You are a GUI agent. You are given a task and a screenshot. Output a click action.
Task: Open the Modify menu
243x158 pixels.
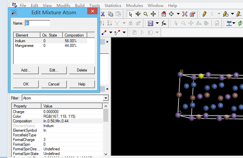[x=63, y=6]
